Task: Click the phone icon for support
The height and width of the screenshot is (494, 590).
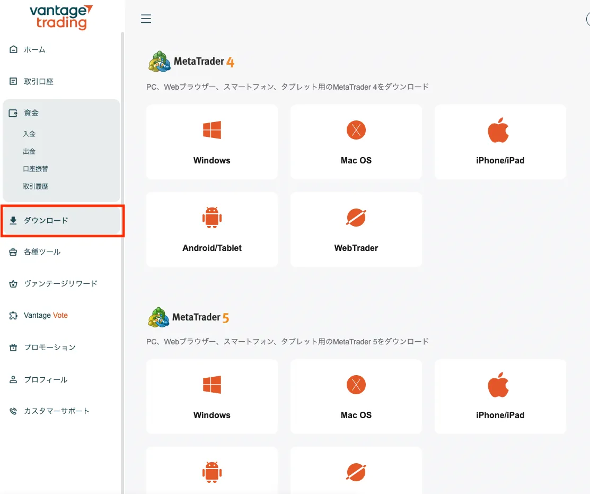Action: [x=13, y=411]
